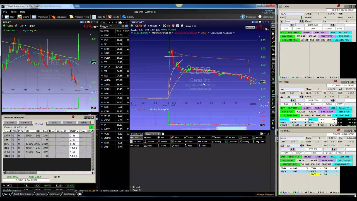Select the Cross drawing tool
This screenshot has height=201, width=357.
pyautogui.click(x=136, y=137)
